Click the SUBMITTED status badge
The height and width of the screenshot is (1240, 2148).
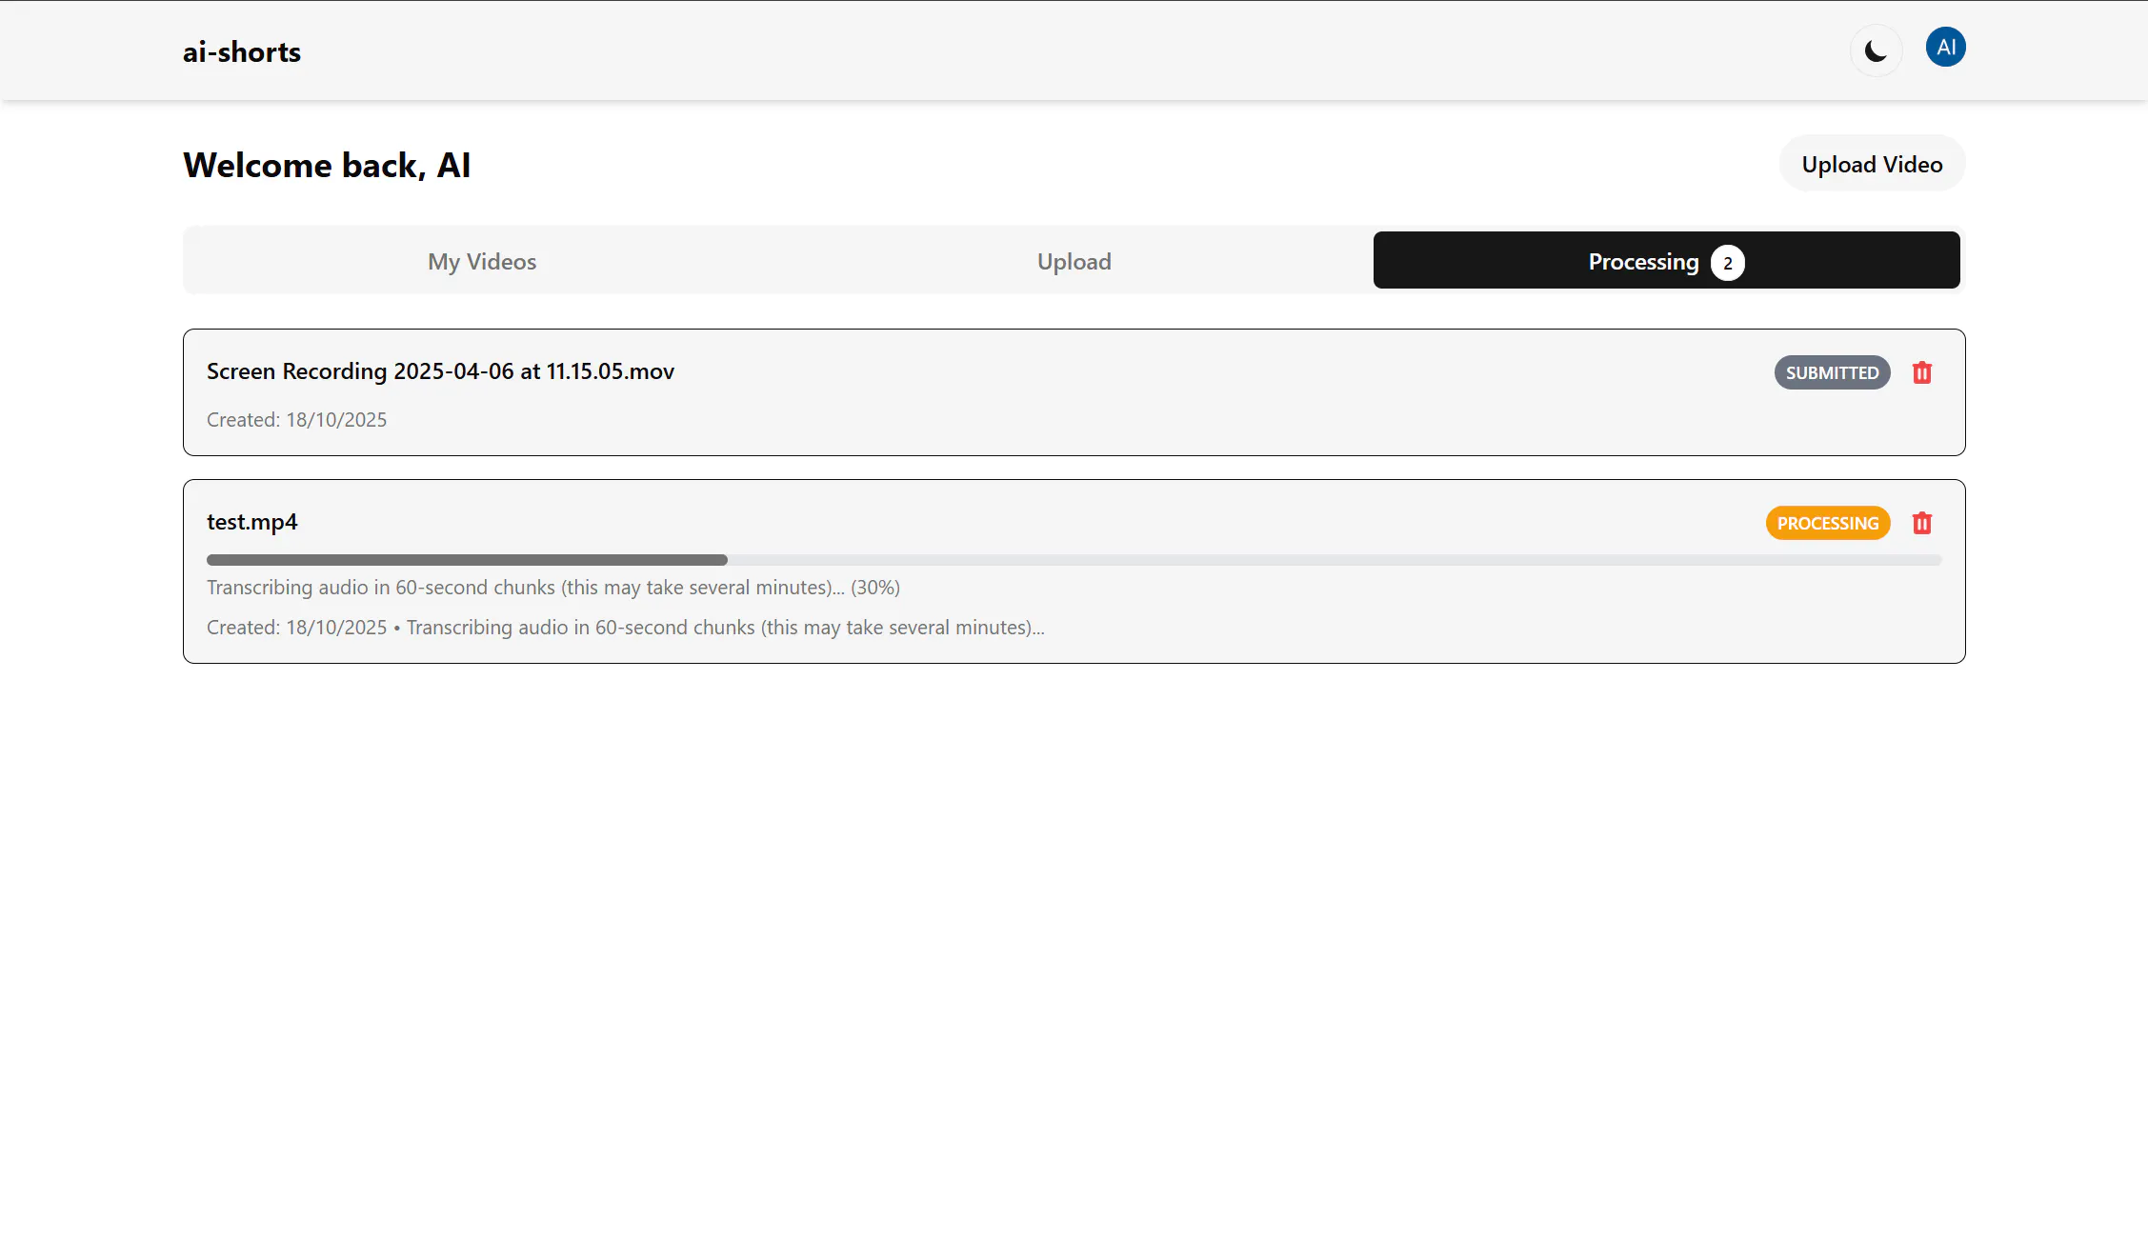pyautogui.click(x=1832, y=372)
